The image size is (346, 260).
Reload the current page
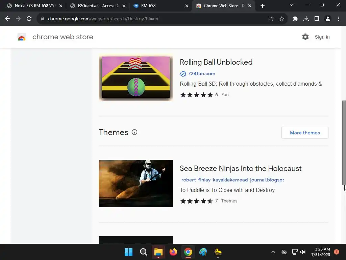(29, 19)
